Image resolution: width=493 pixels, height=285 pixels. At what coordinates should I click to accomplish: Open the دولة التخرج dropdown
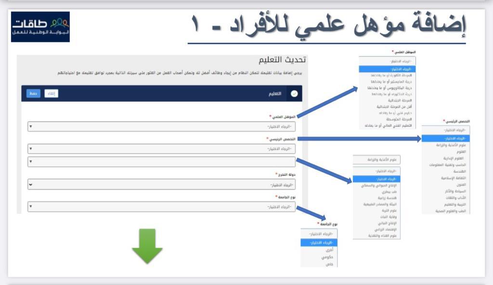161,185
